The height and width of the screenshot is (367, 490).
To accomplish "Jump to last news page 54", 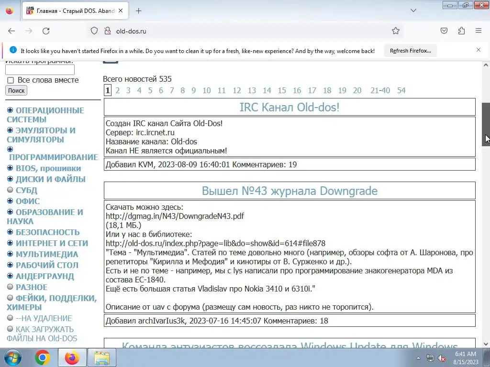I will (401, 90).
